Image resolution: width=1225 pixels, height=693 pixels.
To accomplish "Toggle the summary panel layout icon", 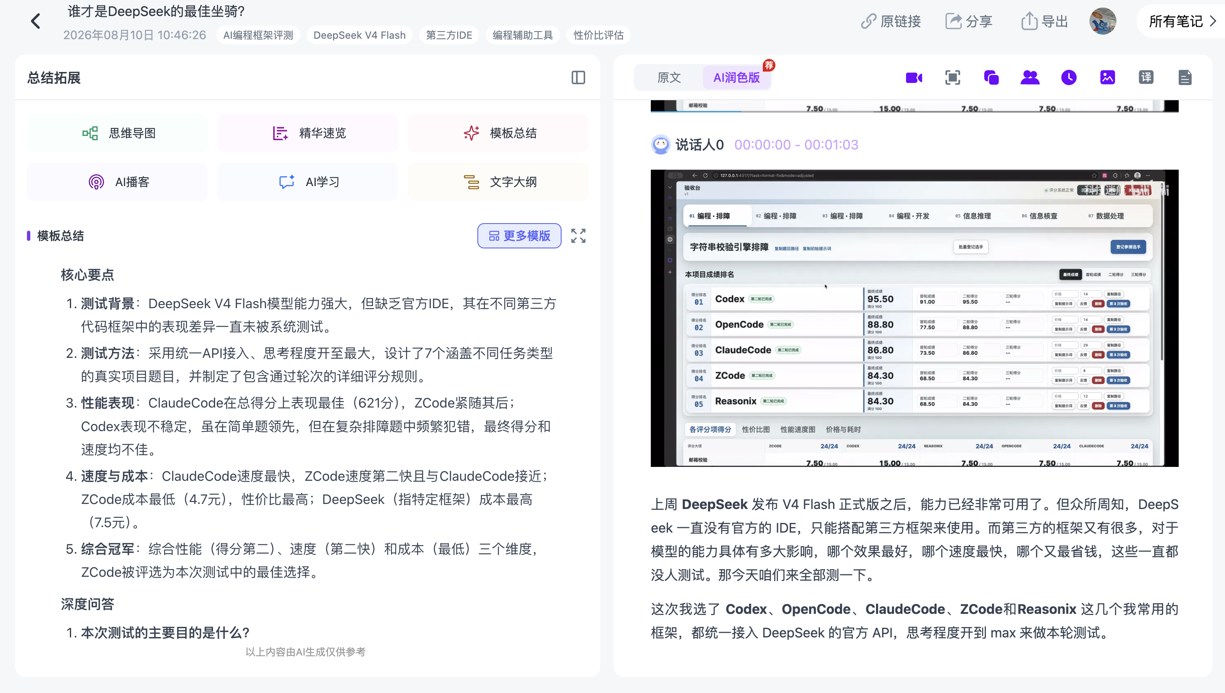I will (578, 77).
